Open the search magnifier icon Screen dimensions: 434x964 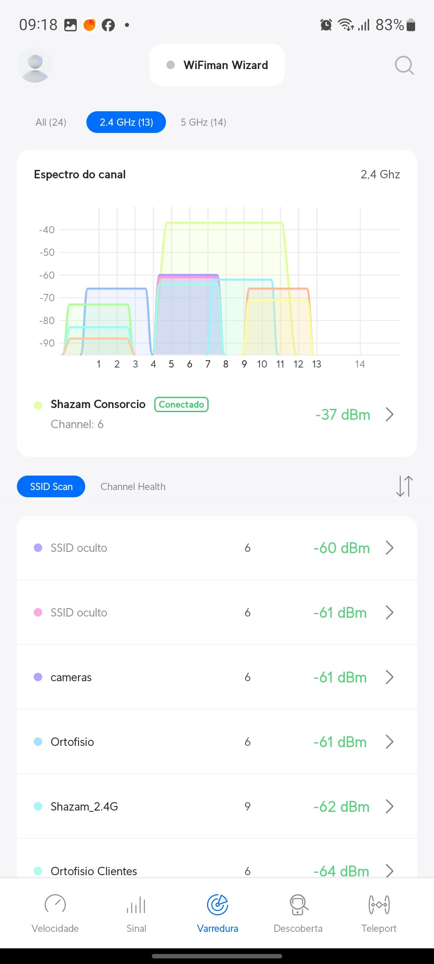coord(404,65)
